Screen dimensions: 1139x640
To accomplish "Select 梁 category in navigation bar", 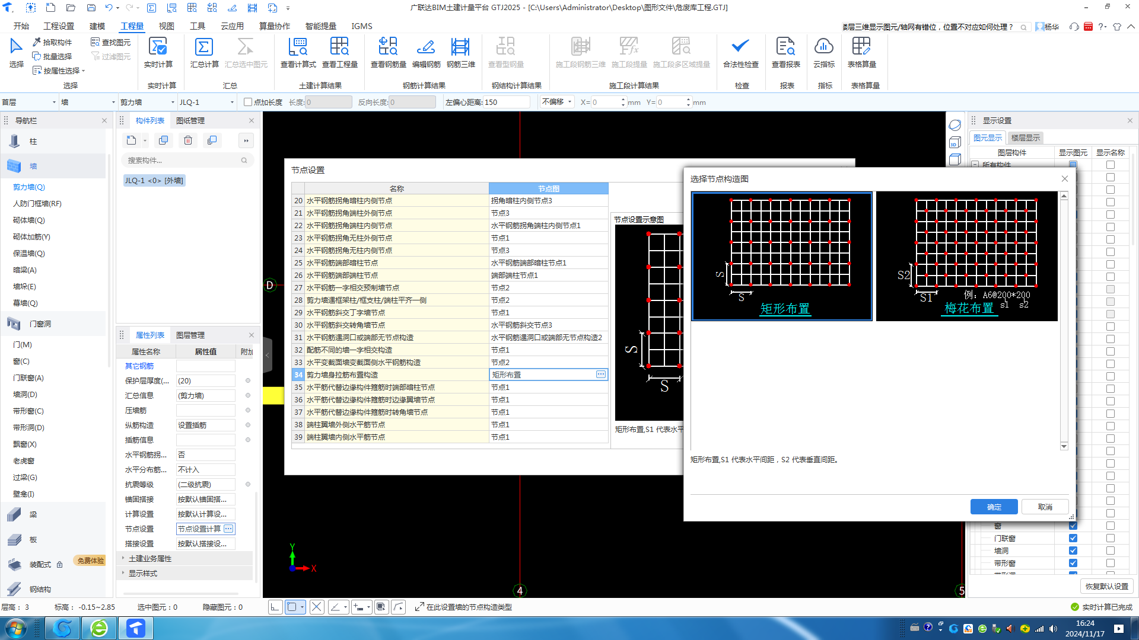I will [x=53, y=514].
